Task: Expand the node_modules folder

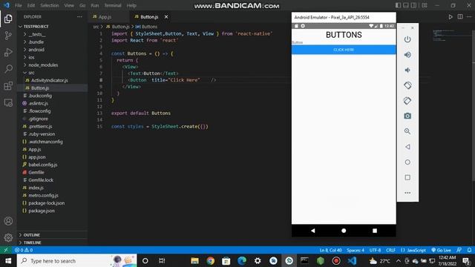Action: pos(43,65)
